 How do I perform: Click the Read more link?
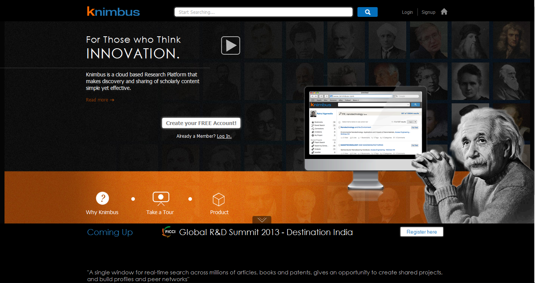click(97, 100)
